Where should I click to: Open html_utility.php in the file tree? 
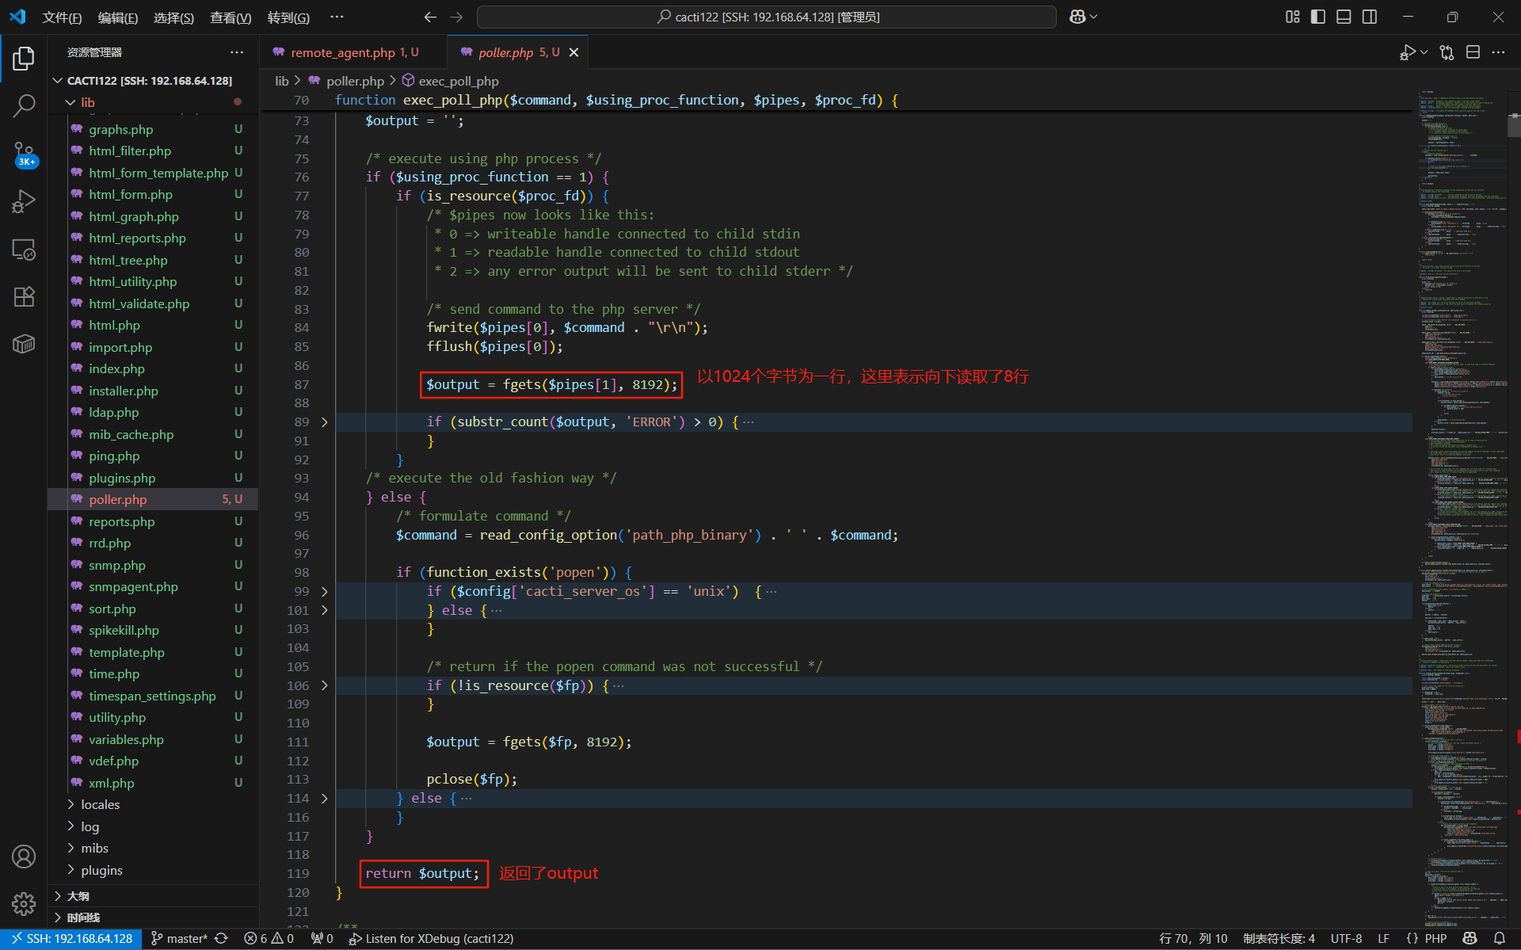(153, 281)
